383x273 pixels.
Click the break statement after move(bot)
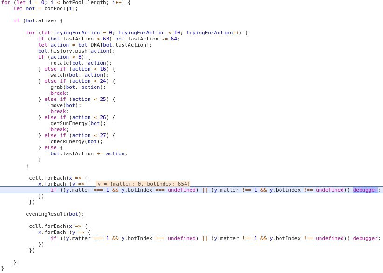[x=60, y=112]
